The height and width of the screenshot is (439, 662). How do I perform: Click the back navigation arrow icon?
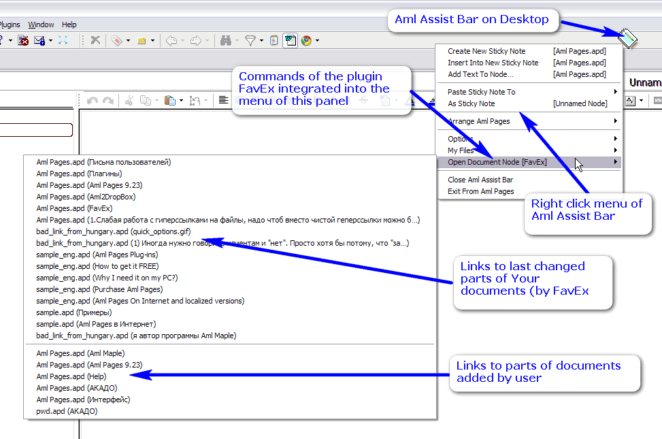point(171,41)
